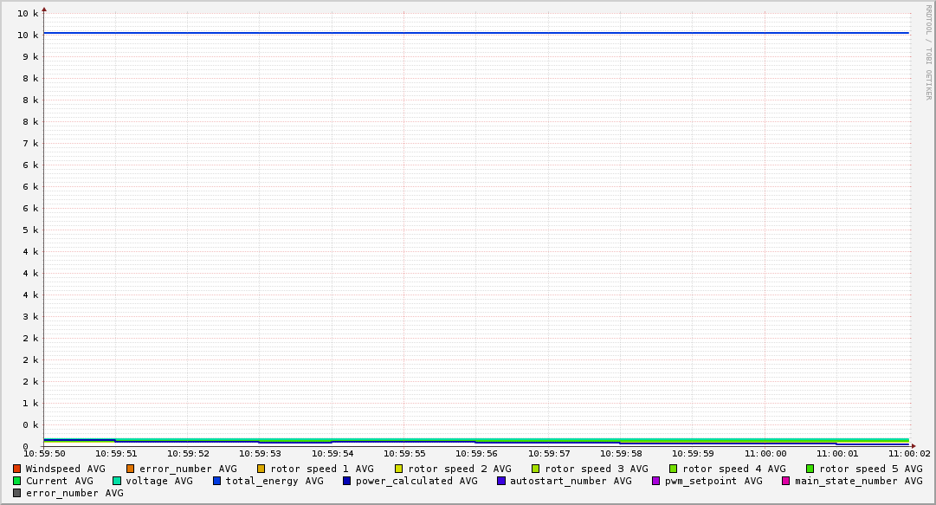
Task: Click the 10:59:55 time axis label
Action: tap(404, 453)
